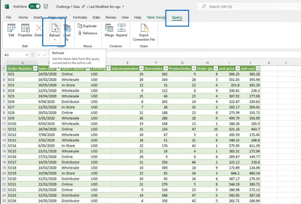Viewport: 301px width, 204px height.
Task: Open Currency filter dropdown
Action: 108,69
